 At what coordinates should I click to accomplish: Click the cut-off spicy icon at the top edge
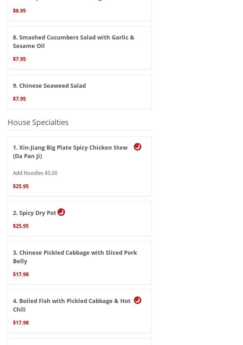tap(100, 0)
